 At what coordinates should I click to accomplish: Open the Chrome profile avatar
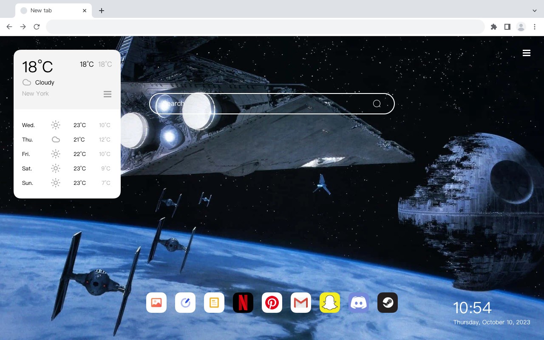pyautogui.click(x=521, y=27)
